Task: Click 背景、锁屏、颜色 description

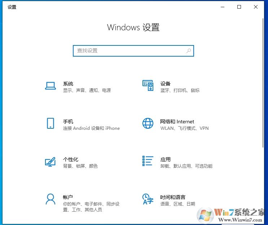Action: (x=80, y=166)
